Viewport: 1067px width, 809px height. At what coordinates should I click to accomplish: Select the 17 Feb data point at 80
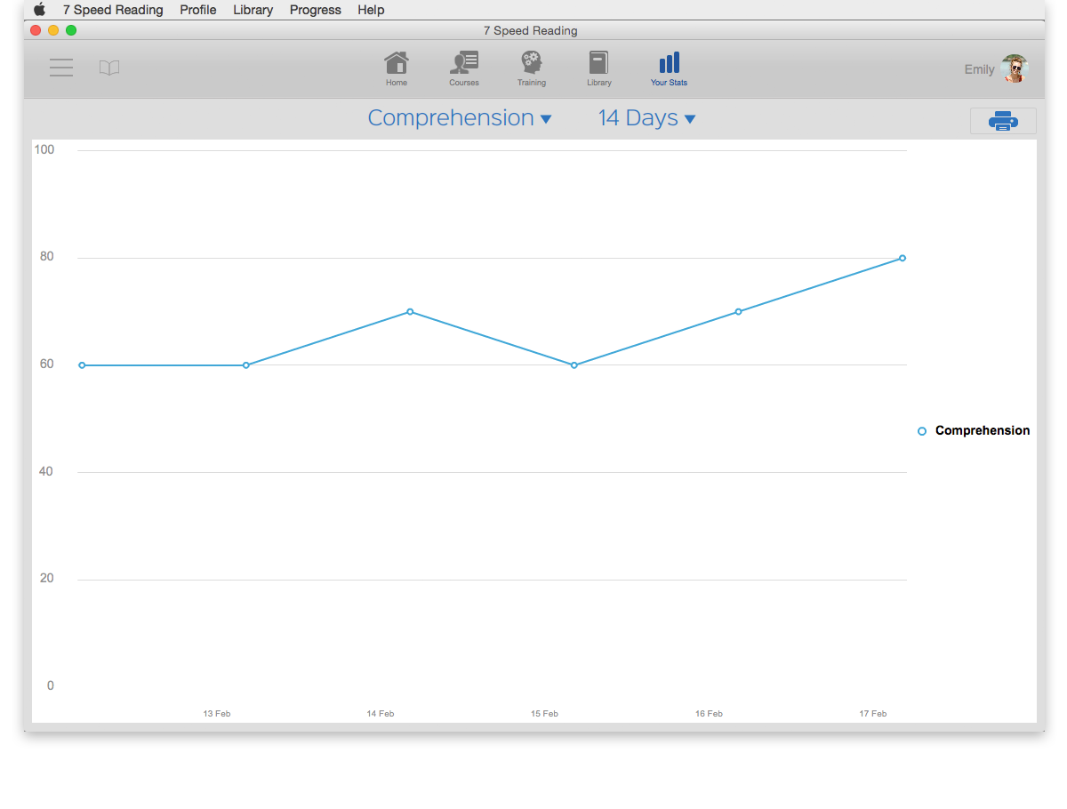(903, 258)
